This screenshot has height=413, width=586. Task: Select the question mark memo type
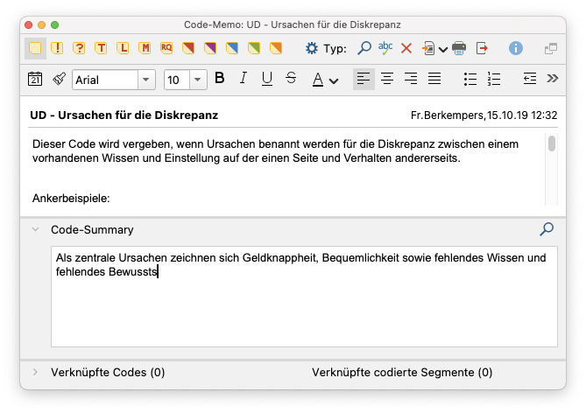(x=79, y=48)
